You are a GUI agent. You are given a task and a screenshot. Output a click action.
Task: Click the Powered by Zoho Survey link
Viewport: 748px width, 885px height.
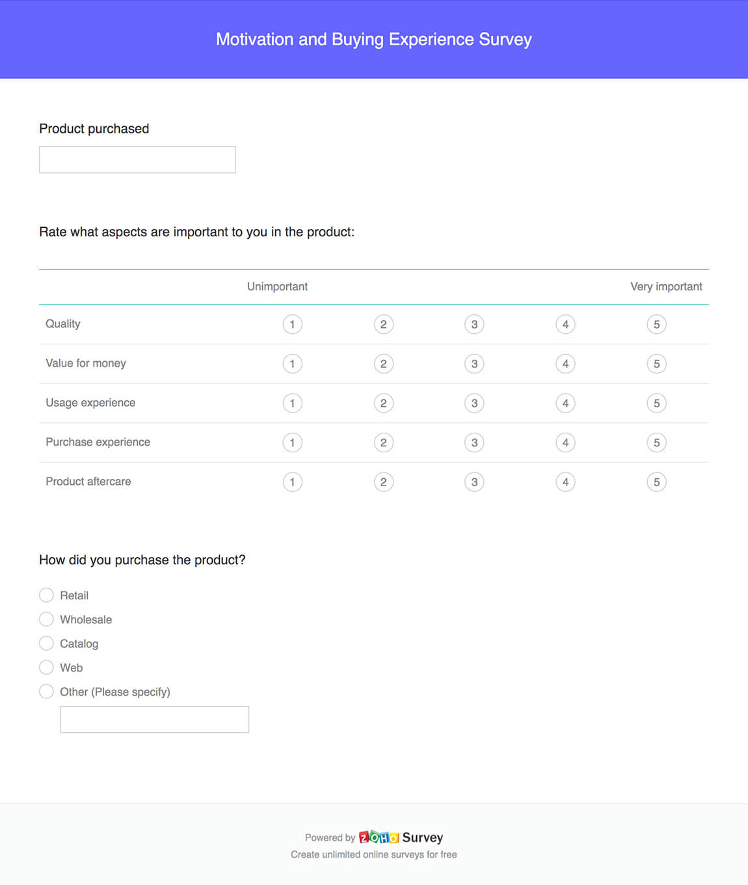point(374,837)
